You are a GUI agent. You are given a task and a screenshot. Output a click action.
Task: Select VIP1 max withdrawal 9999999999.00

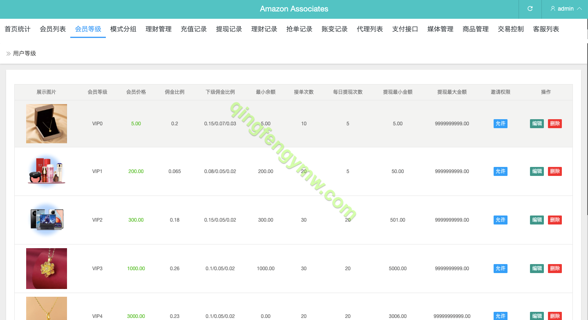coord(452,171)
